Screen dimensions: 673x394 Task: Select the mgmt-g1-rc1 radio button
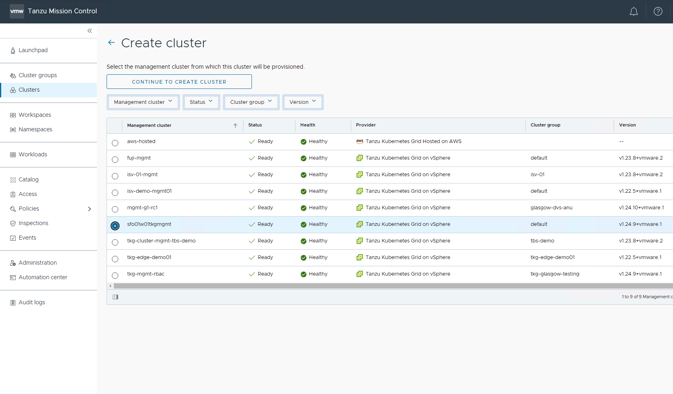coord(115,209)
